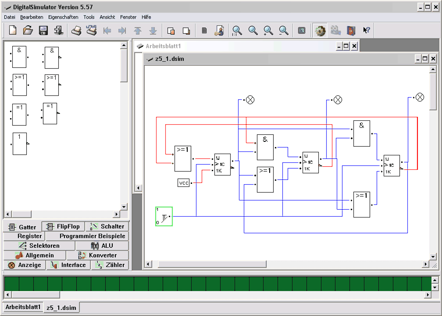Open the Zähler component category
Viewport: 442px width, 316px height.
pos(110,265)
